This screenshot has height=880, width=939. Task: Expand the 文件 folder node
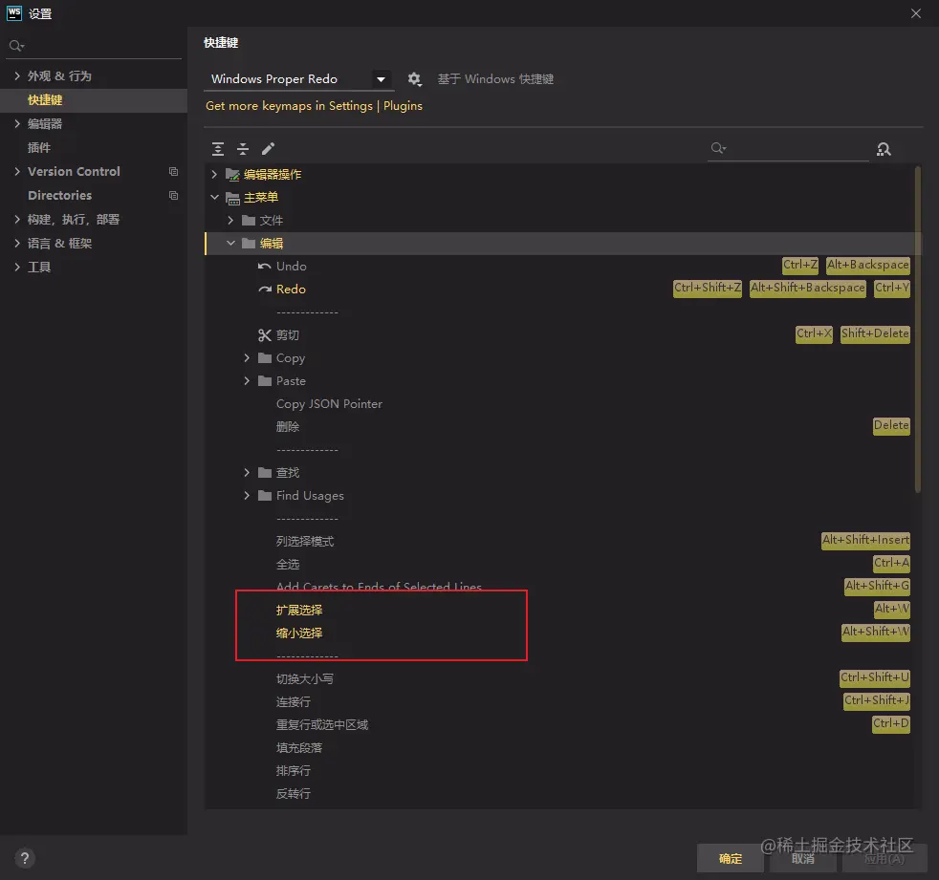(230, 220)
